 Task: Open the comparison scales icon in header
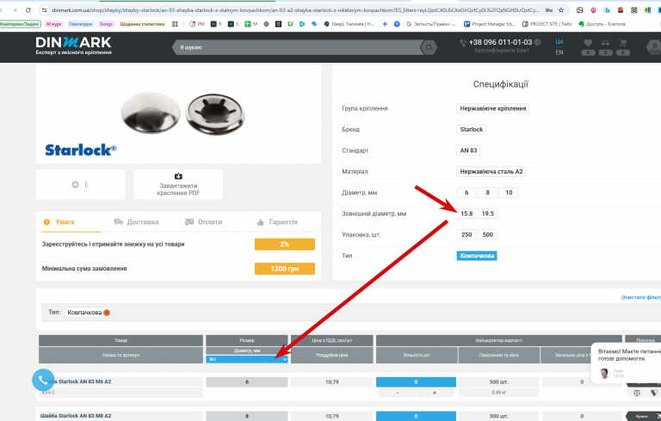(605, 43)
